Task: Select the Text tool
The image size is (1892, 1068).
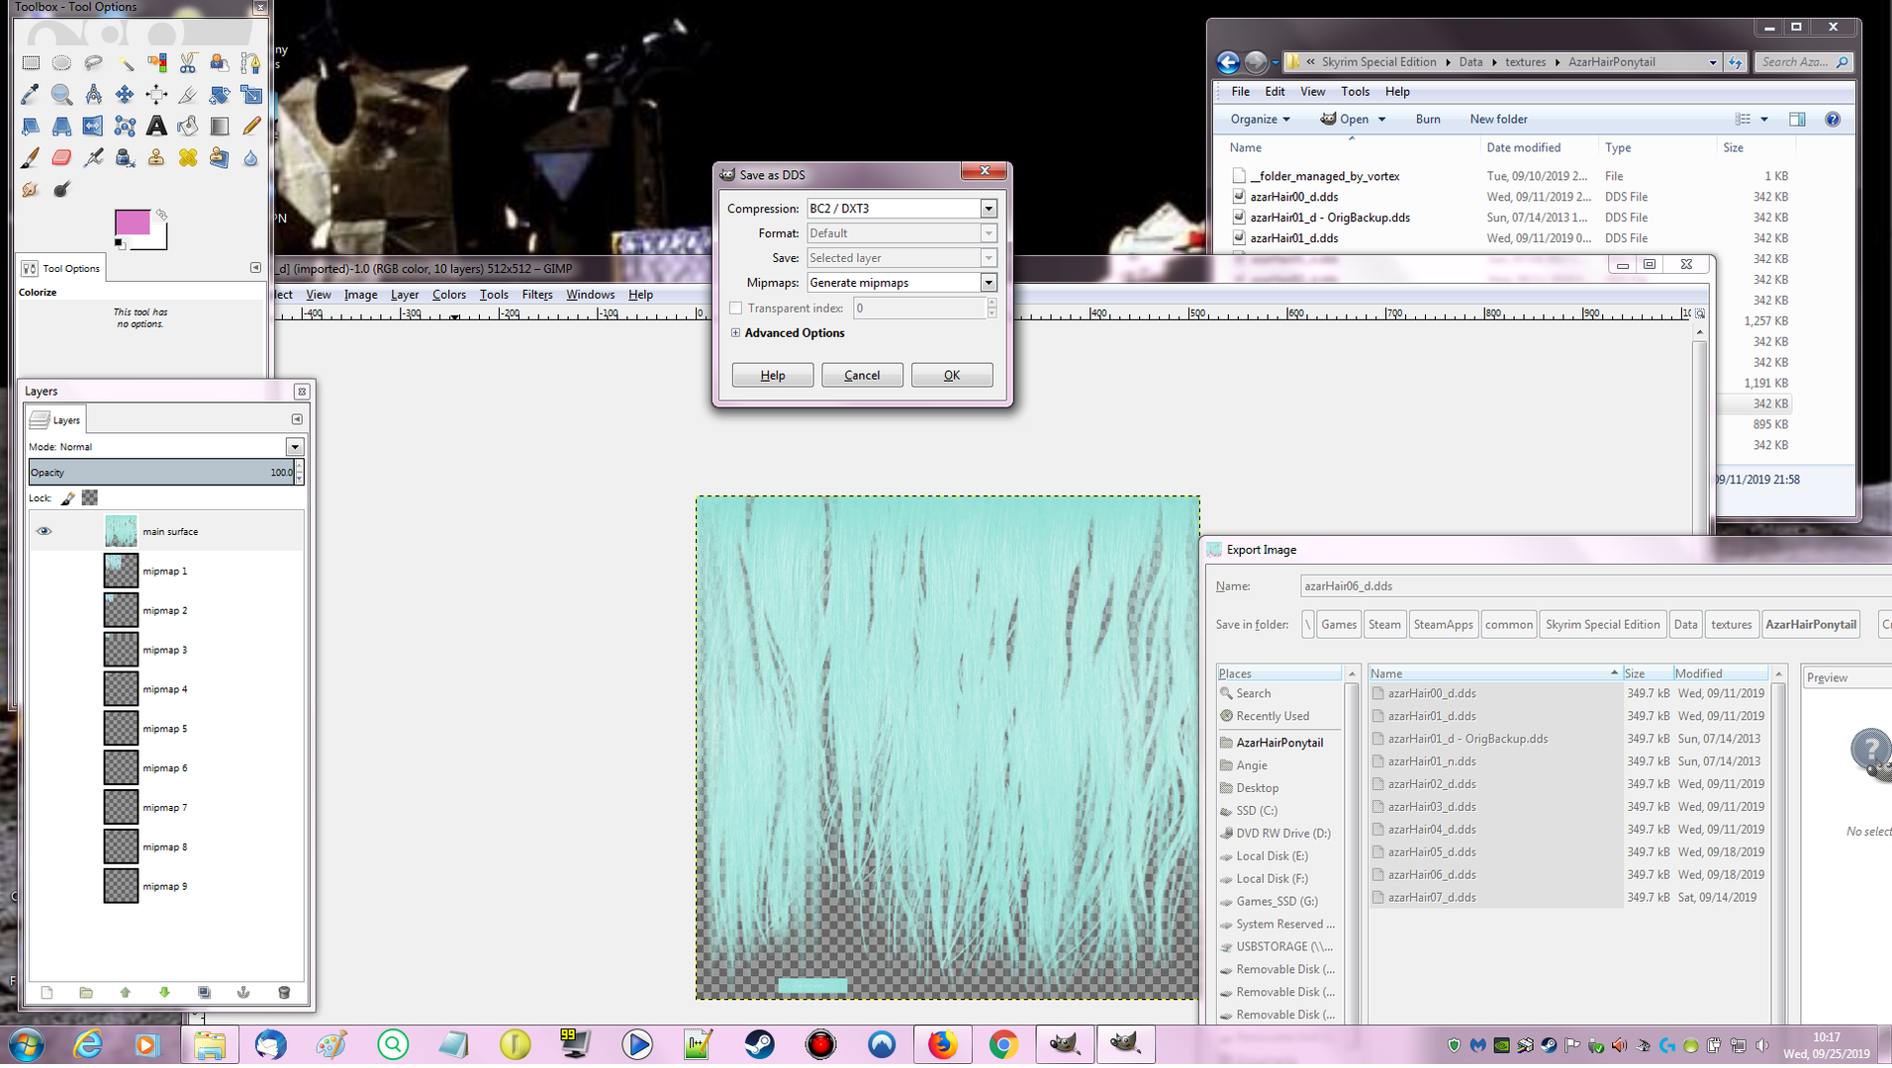Action: [x=156, y=127]
